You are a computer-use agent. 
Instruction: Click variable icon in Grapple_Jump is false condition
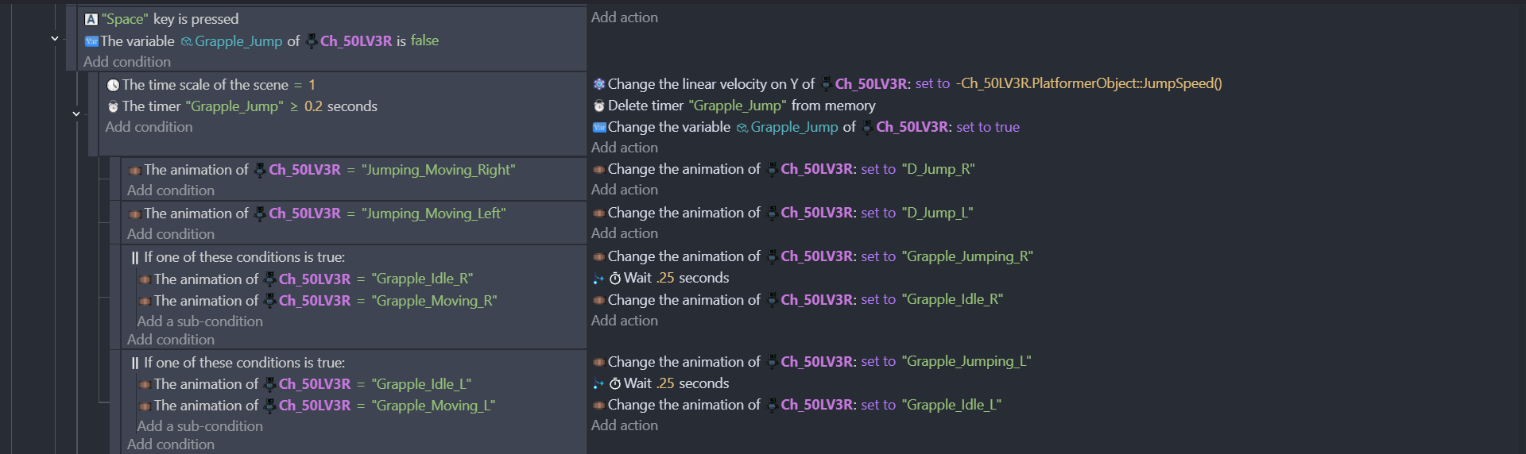(91, 41)
